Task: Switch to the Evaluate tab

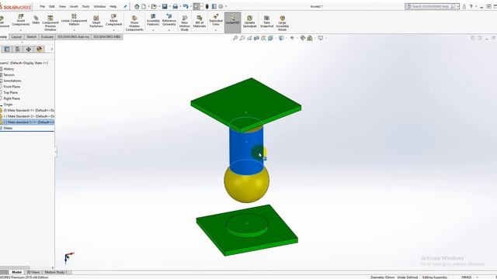Action: click(47, 37)
